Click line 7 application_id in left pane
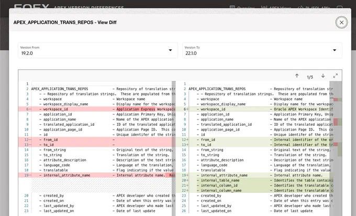This screenshot has width=356, height=216. (x=97, y=114)
